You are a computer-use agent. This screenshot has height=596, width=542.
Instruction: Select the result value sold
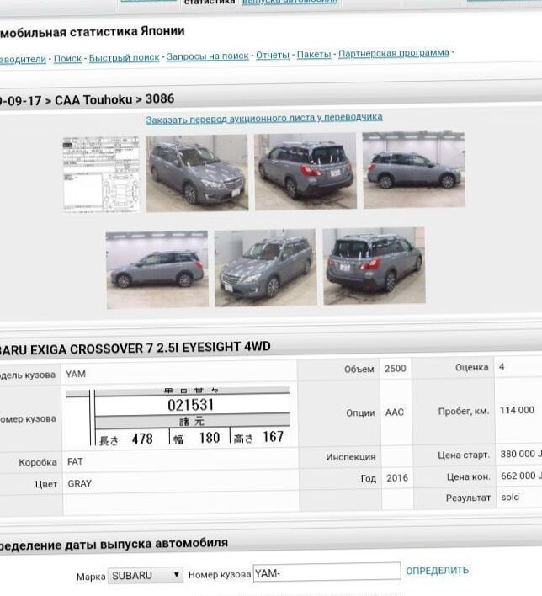[510, 497]
